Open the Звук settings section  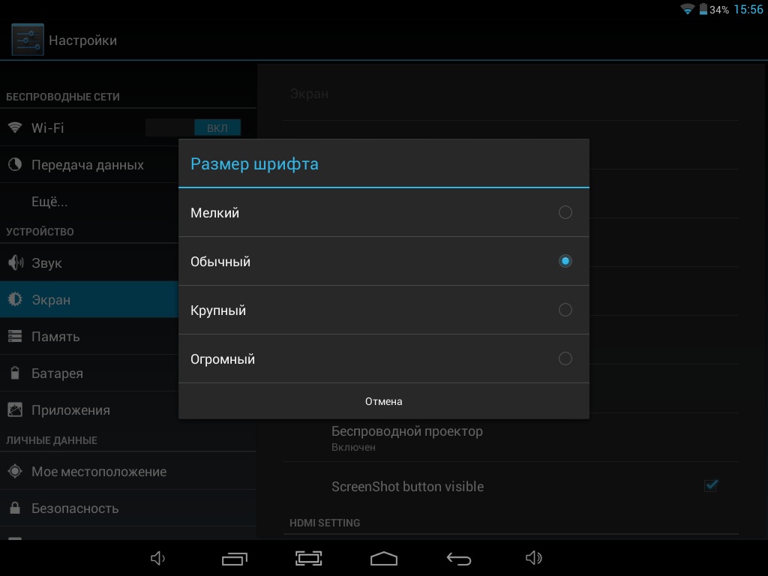46,263
